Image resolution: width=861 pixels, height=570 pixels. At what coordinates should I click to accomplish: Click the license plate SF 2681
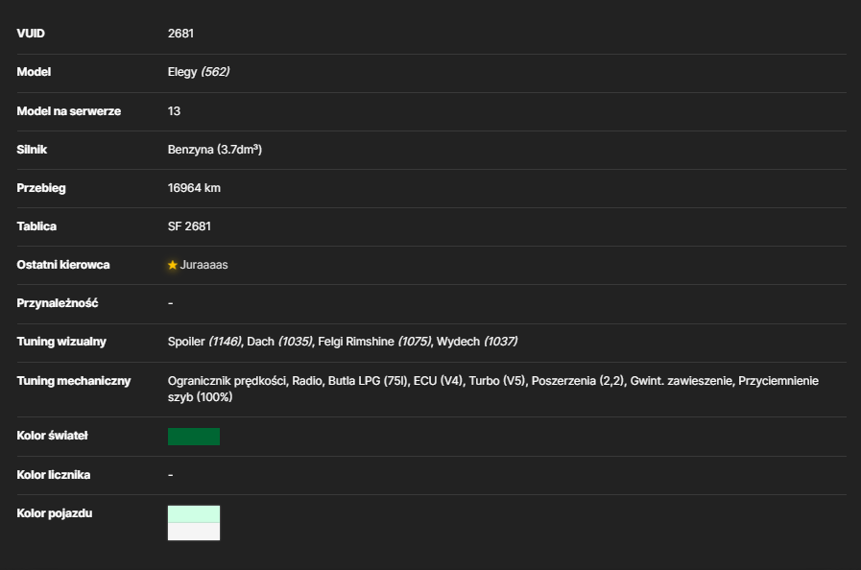tap(189, 226)
